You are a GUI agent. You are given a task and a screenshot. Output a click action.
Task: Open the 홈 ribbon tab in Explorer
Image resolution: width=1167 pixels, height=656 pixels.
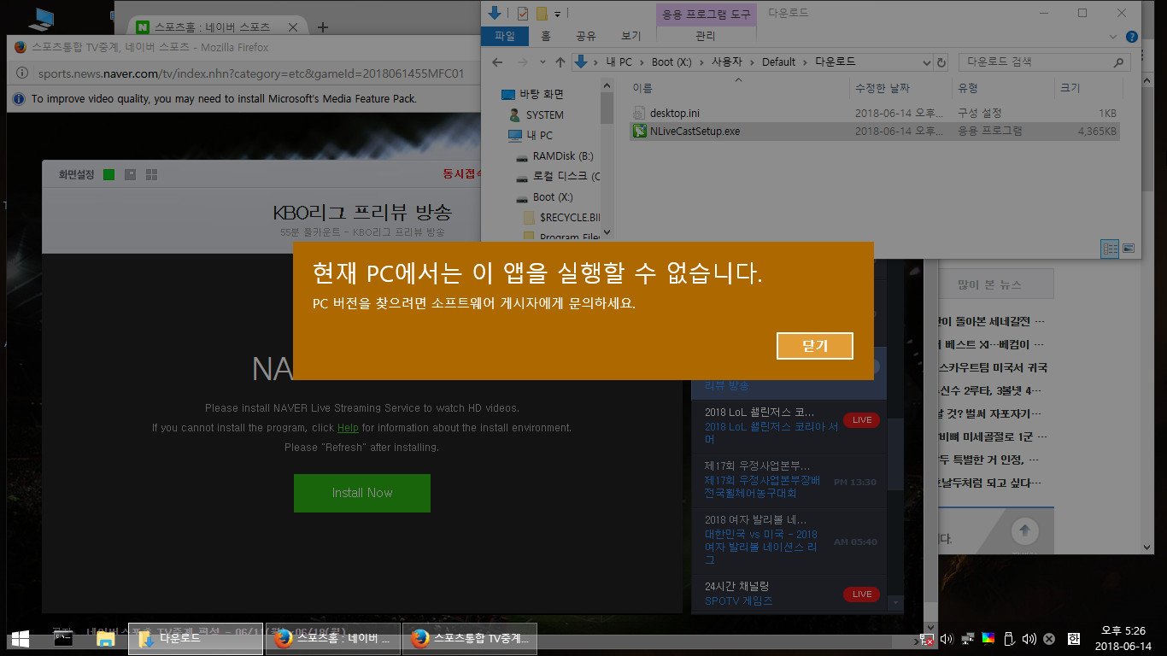[546, 36]
